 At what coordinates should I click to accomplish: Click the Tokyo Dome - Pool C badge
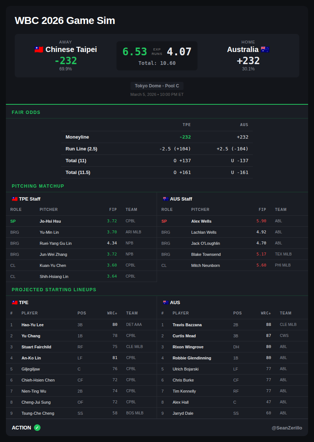click(x=157, y=86)
